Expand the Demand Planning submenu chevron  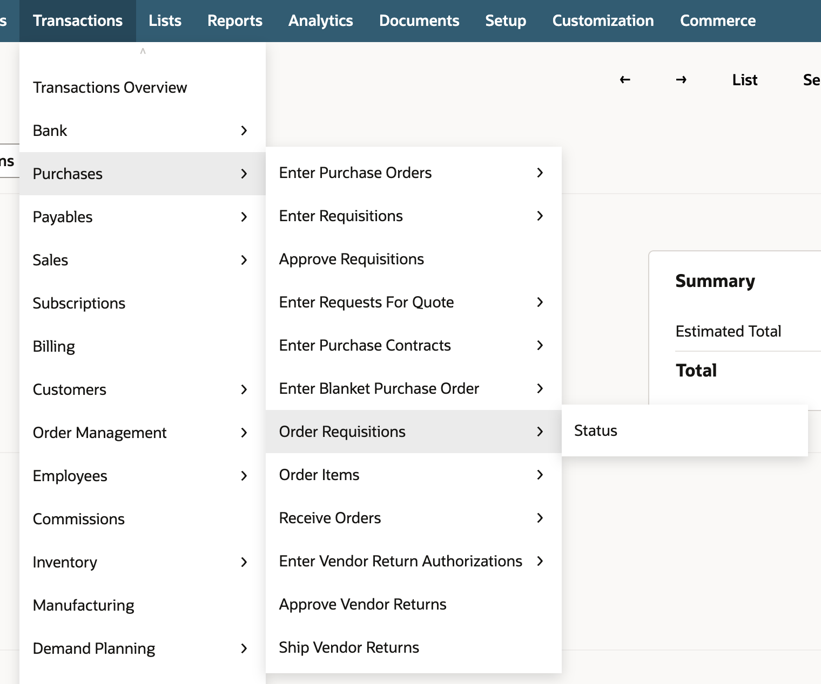click(244, 648)
